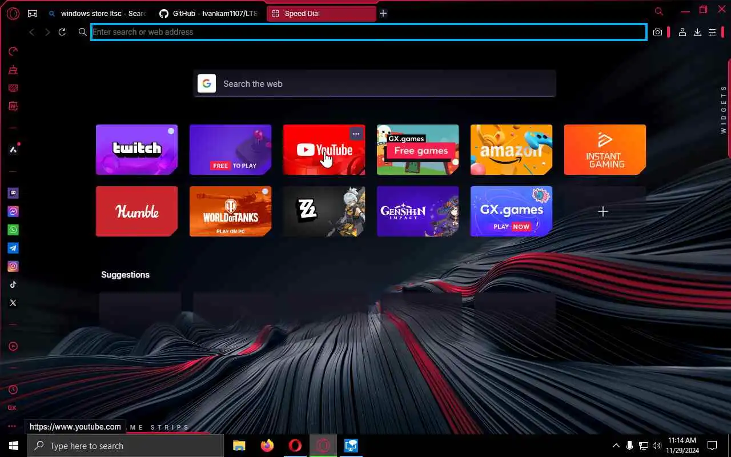Reload the current page
Viewport: 731px width, 457px height.
pos(62,32)
